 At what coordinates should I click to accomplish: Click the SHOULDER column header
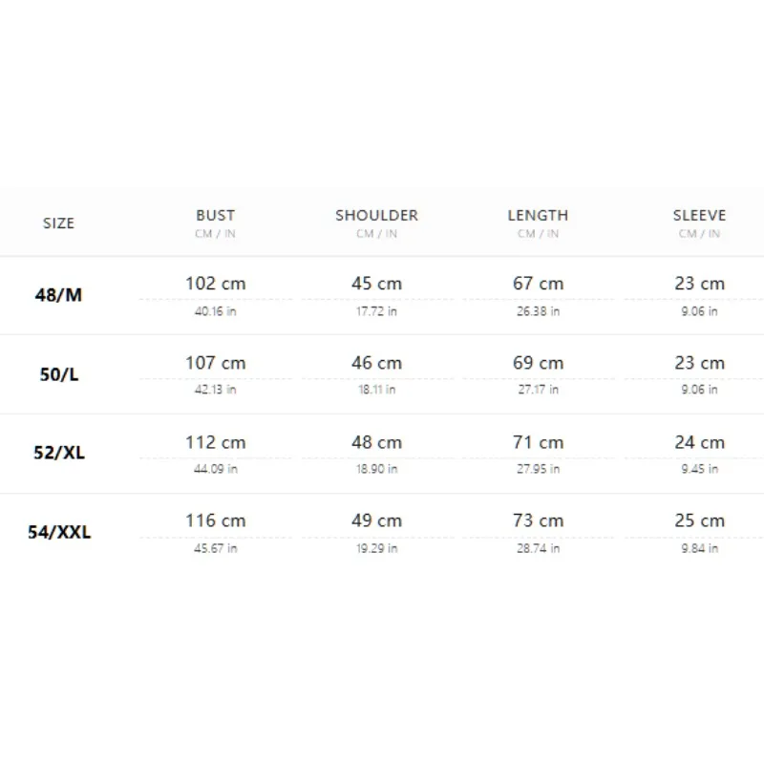click(376, 216)
